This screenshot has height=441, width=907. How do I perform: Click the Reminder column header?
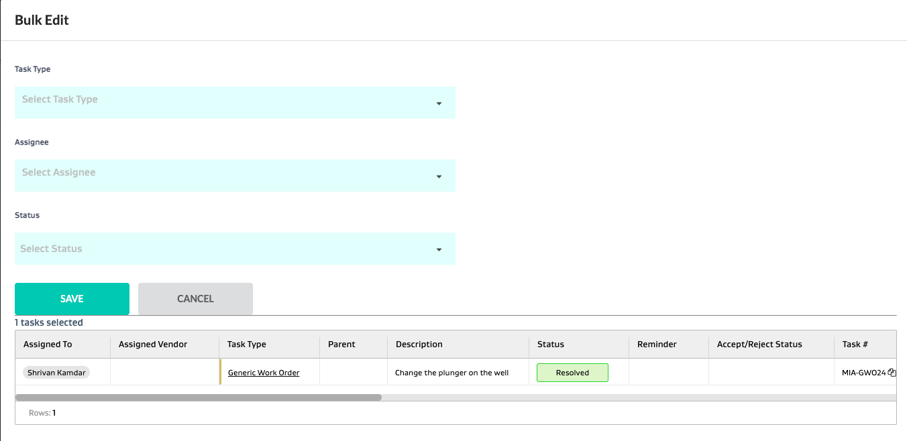pyautogui.click(x=657, y=344)
